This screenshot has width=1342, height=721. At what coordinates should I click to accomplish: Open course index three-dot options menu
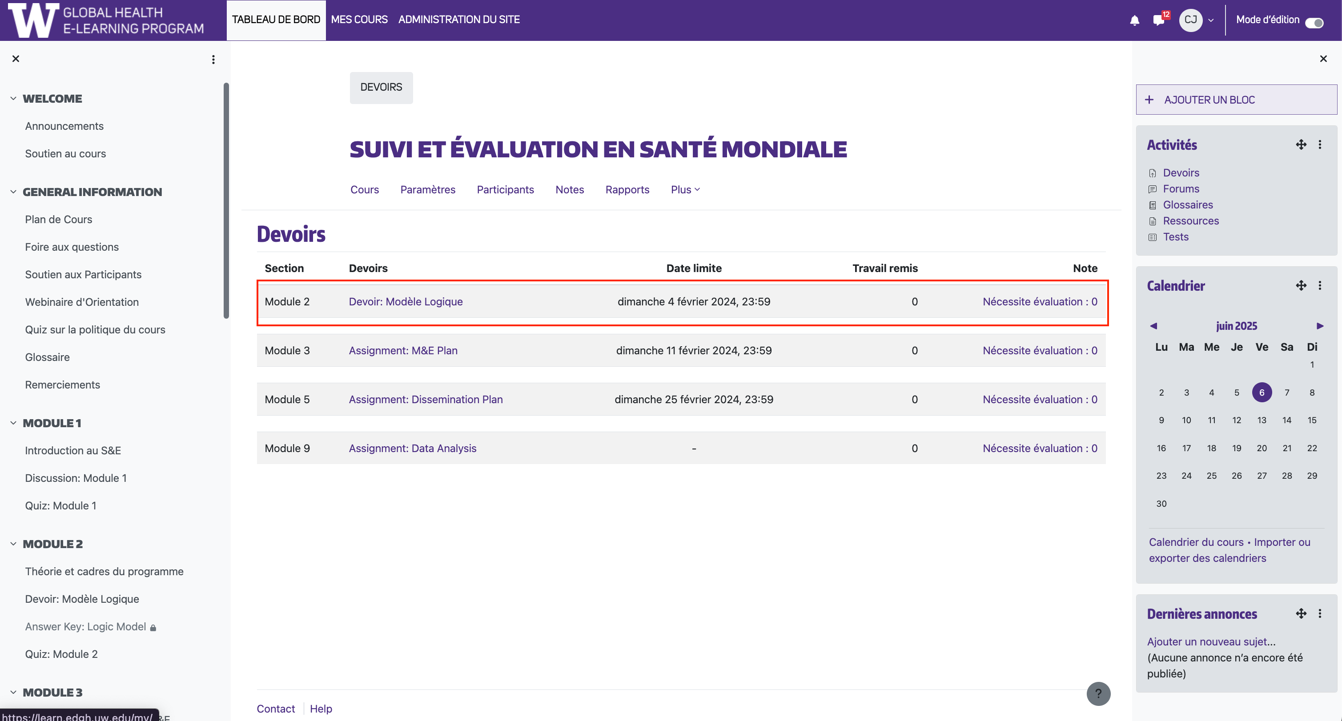point(213,60)
